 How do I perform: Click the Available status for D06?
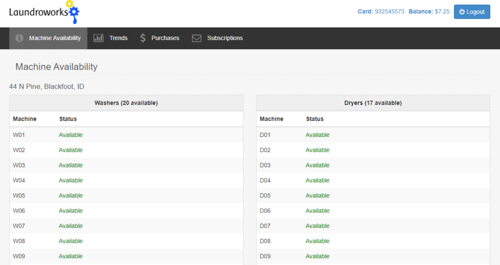(317, 211)
